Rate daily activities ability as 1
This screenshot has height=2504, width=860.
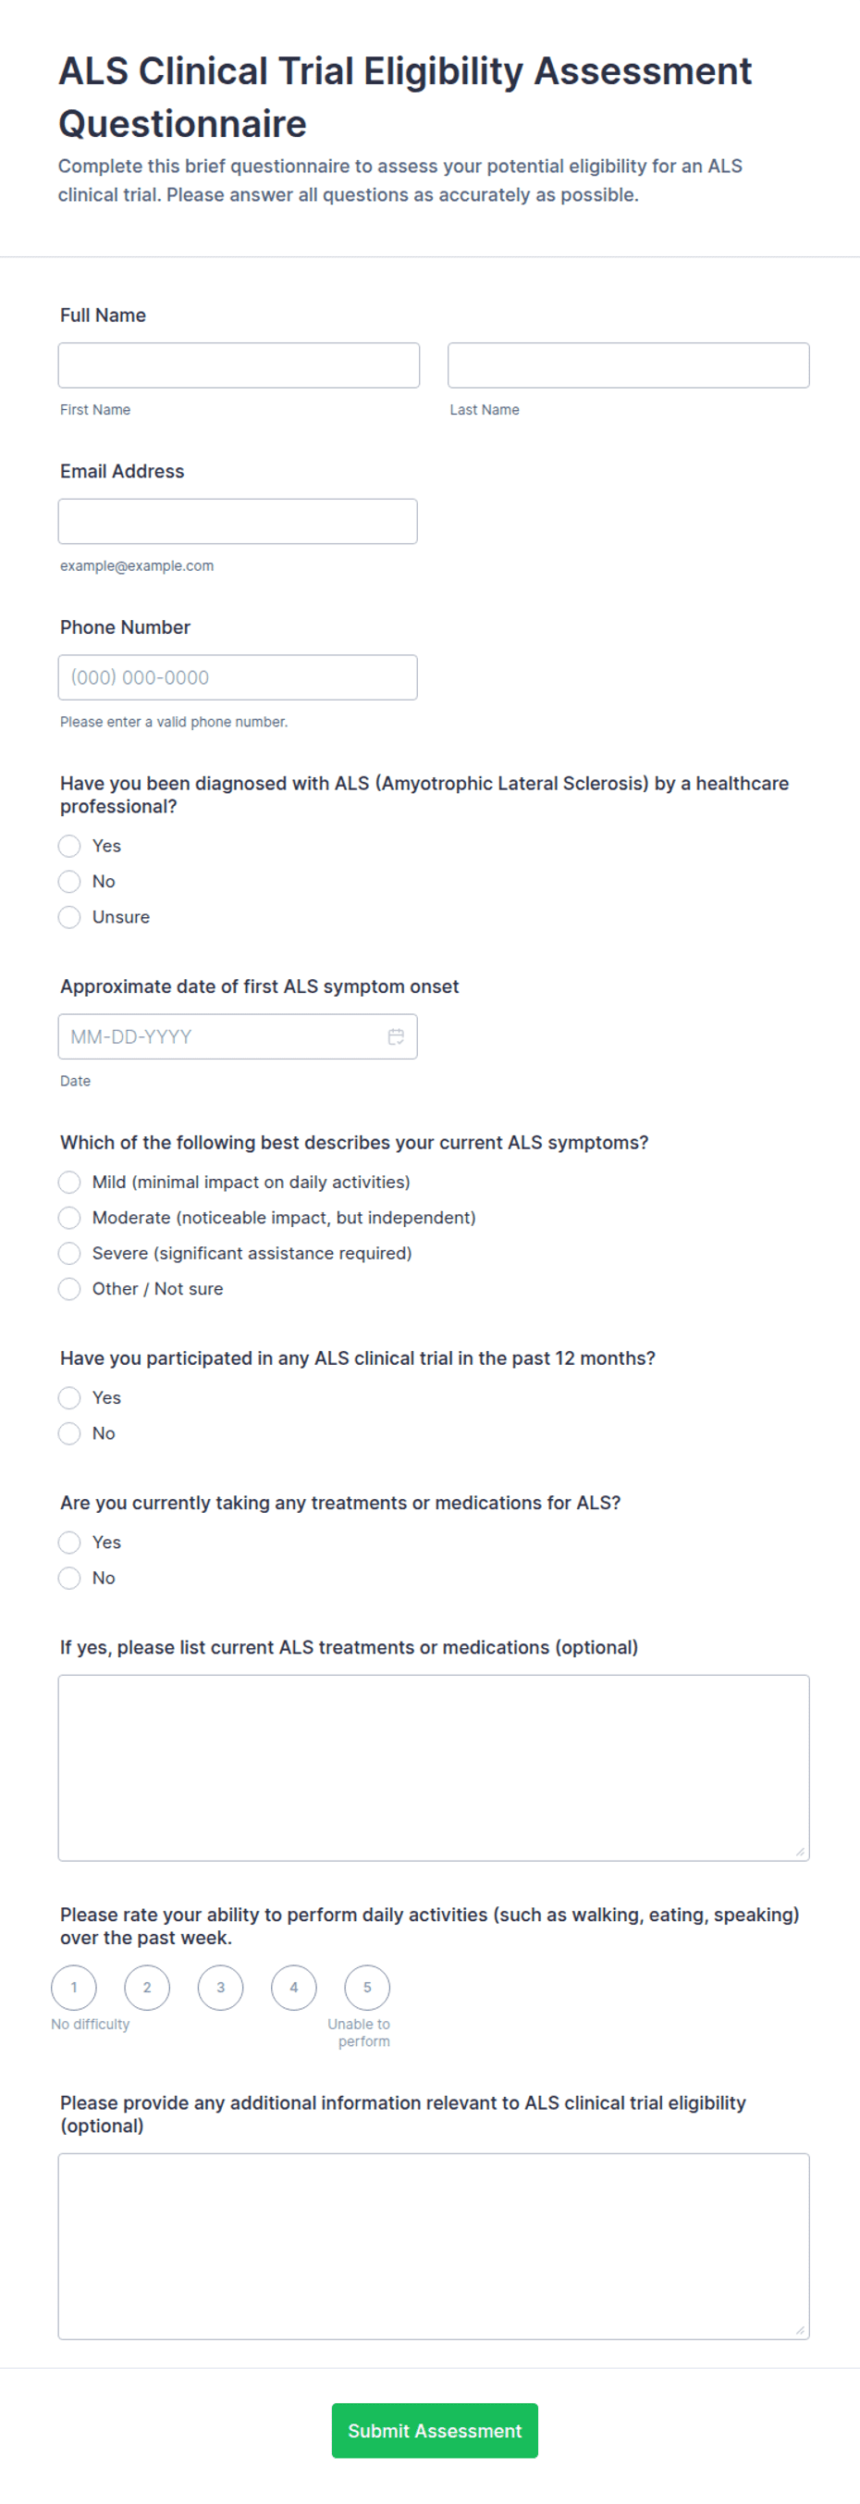74,1988
